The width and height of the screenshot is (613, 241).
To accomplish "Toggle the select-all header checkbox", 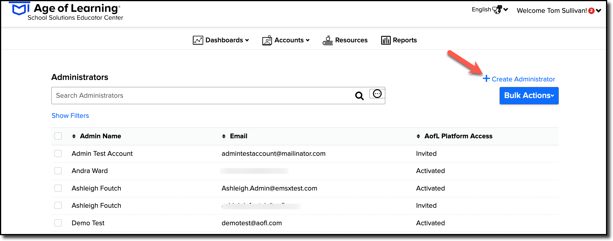I will point(58,136).
